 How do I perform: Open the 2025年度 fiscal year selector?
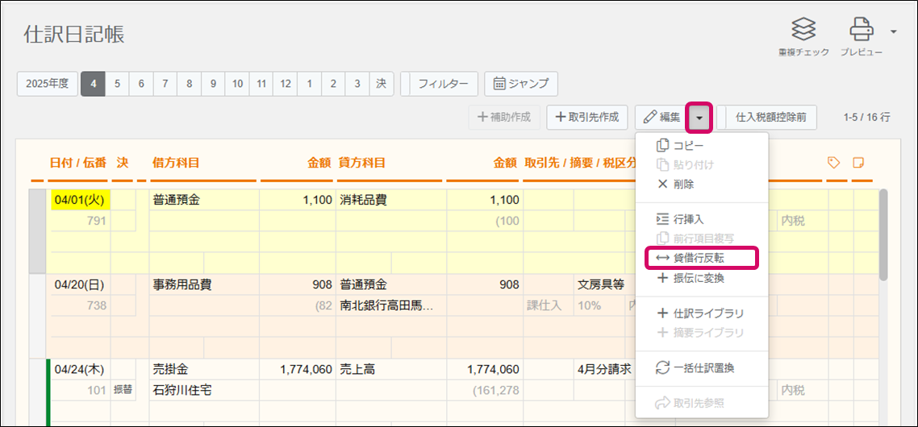point(47,83)
